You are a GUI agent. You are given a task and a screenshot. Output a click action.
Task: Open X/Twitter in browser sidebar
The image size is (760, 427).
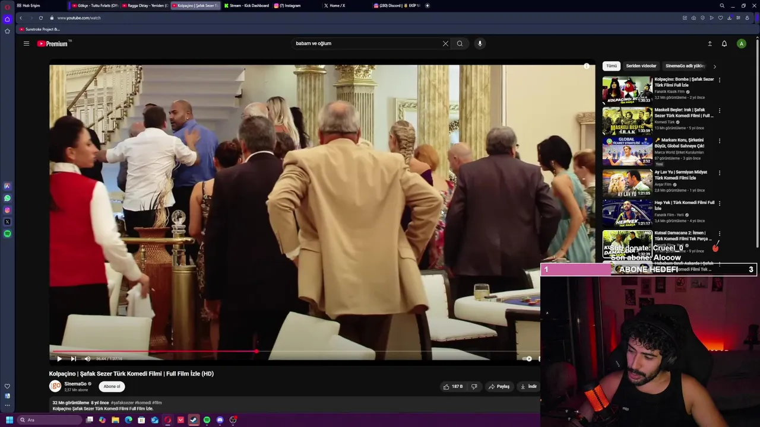pyautogui.click(x=7, y=222)
